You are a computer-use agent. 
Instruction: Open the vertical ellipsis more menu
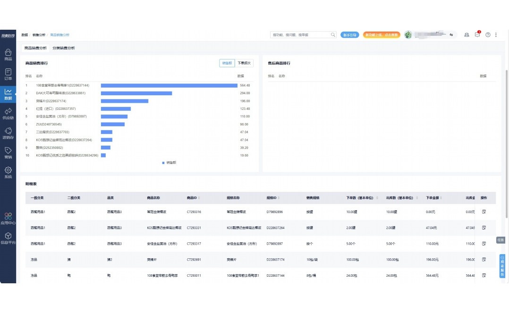click(x=496, y=35)
